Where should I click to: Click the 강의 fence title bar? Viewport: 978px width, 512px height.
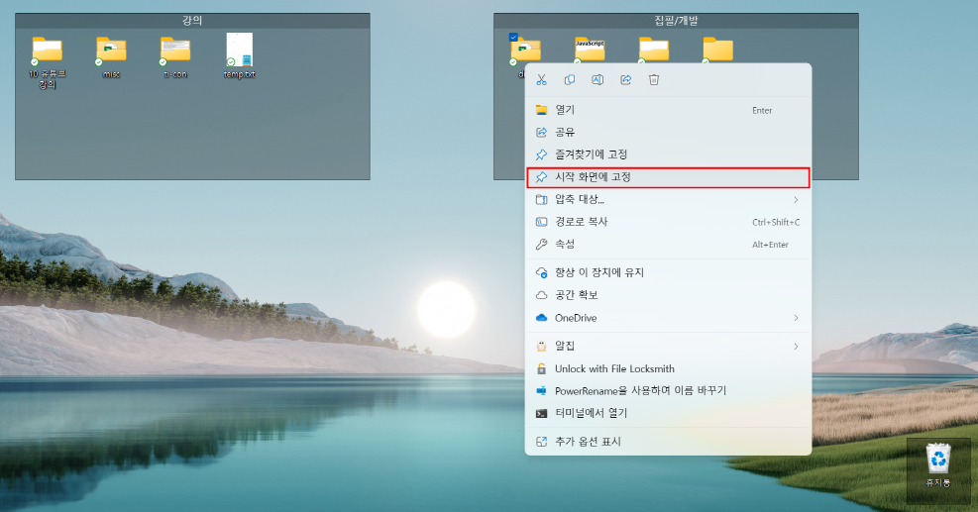click(x=192, y=21)
